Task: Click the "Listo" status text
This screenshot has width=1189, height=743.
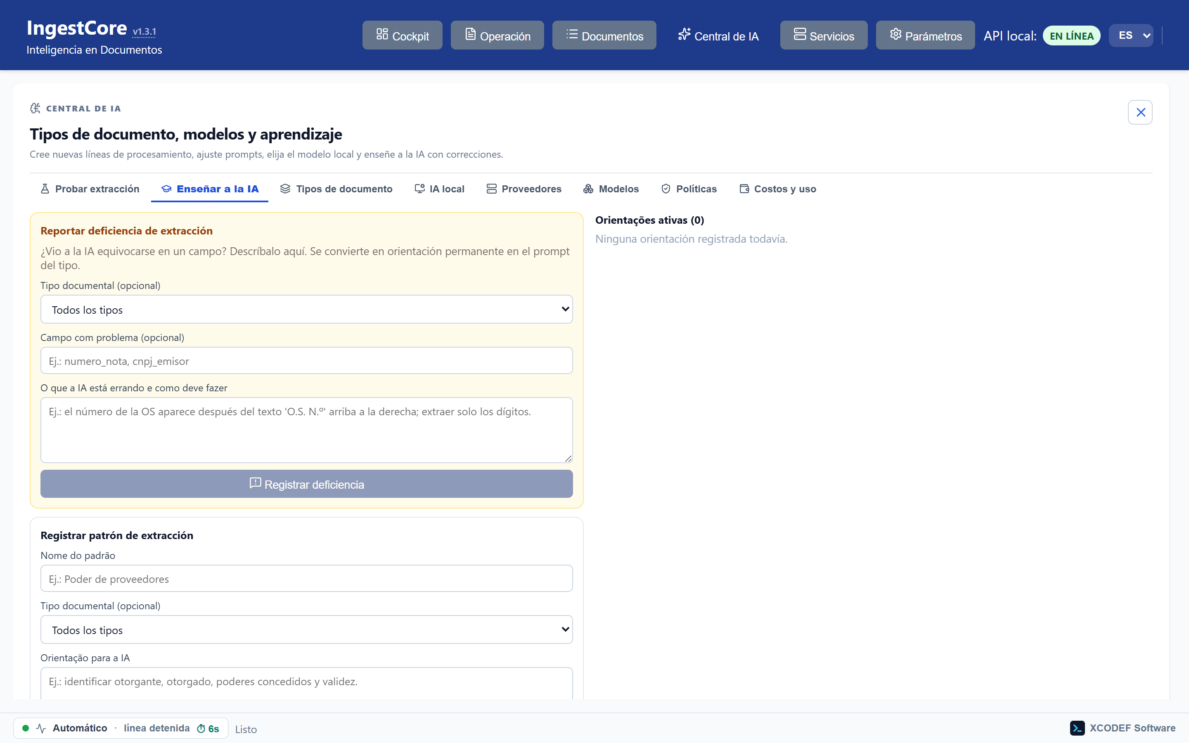Action: [x=246, y=729]
